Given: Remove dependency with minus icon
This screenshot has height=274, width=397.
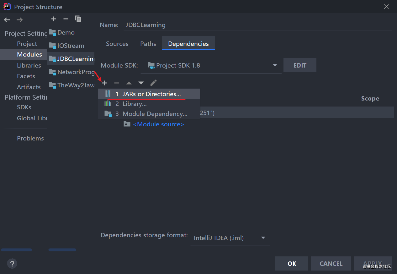Looking at the screenshot, I should (x=117, y=83).
